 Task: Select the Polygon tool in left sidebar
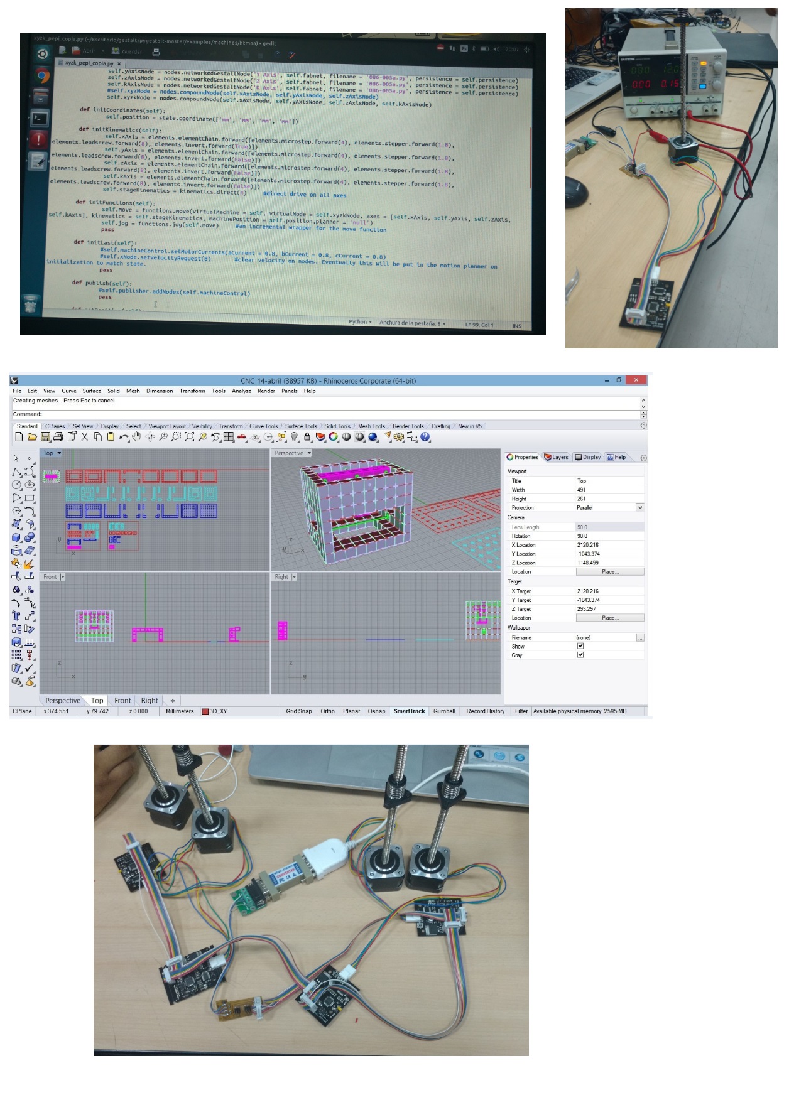pyautogui.click(x=16, y=511)
